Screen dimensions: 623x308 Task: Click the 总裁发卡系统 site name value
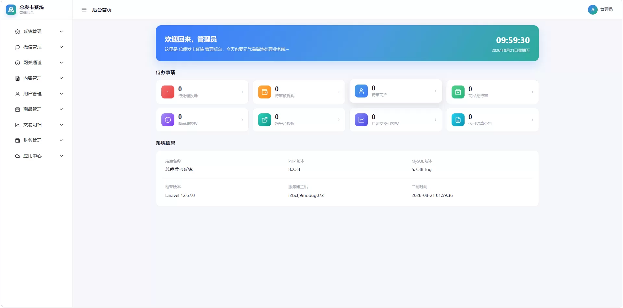(179, 169)
